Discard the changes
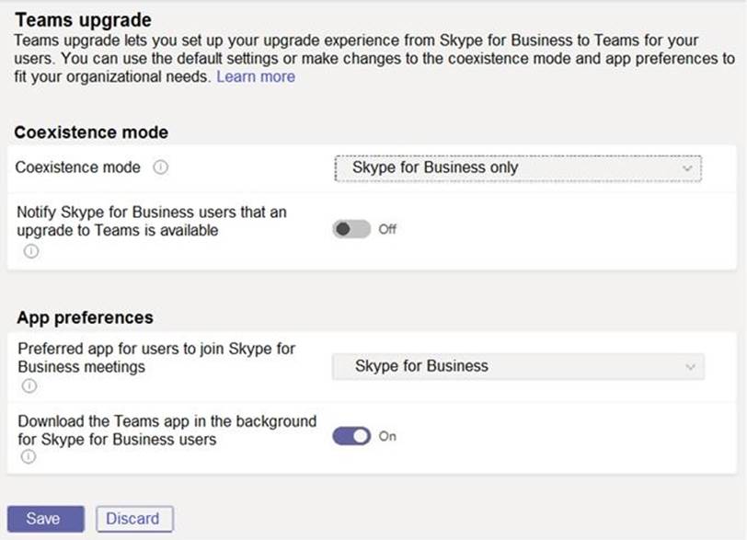This screenshot has width=747, height=540. tap(133, 519)
